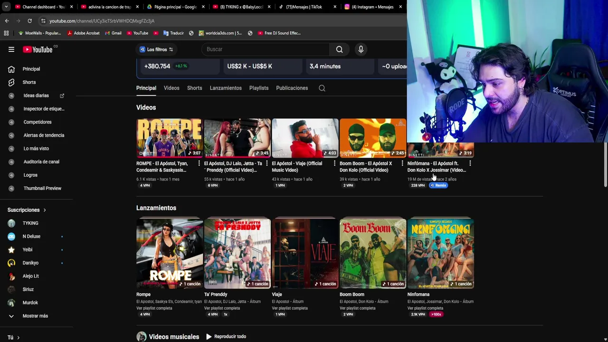Click Ver playlist completa under Ta' Prenddy
Screen dimensions: 608x342
[222, 308]
